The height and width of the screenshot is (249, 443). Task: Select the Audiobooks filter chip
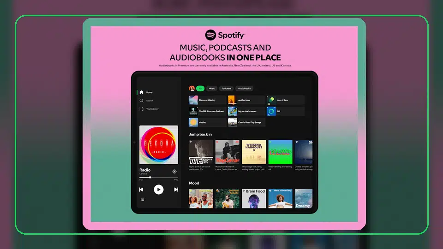tap(244, 89)
